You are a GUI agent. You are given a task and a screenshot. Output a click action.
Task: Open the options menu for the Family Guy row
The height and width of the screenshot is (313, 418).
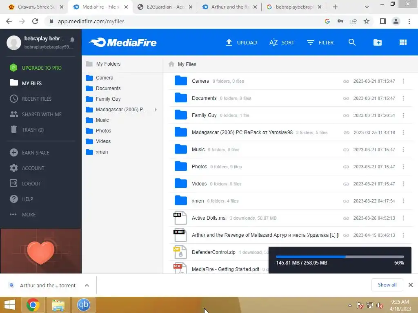[403, 115]
